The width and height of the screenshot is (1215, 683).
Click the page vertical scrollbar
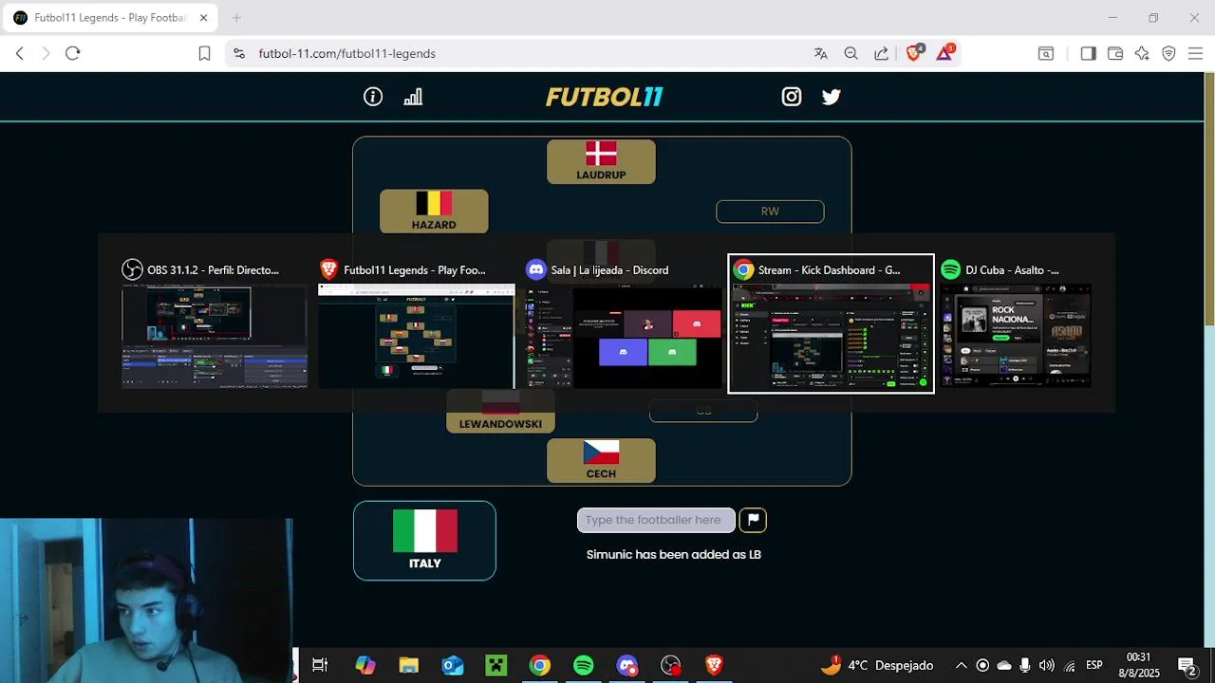(x=1208, y=199)
